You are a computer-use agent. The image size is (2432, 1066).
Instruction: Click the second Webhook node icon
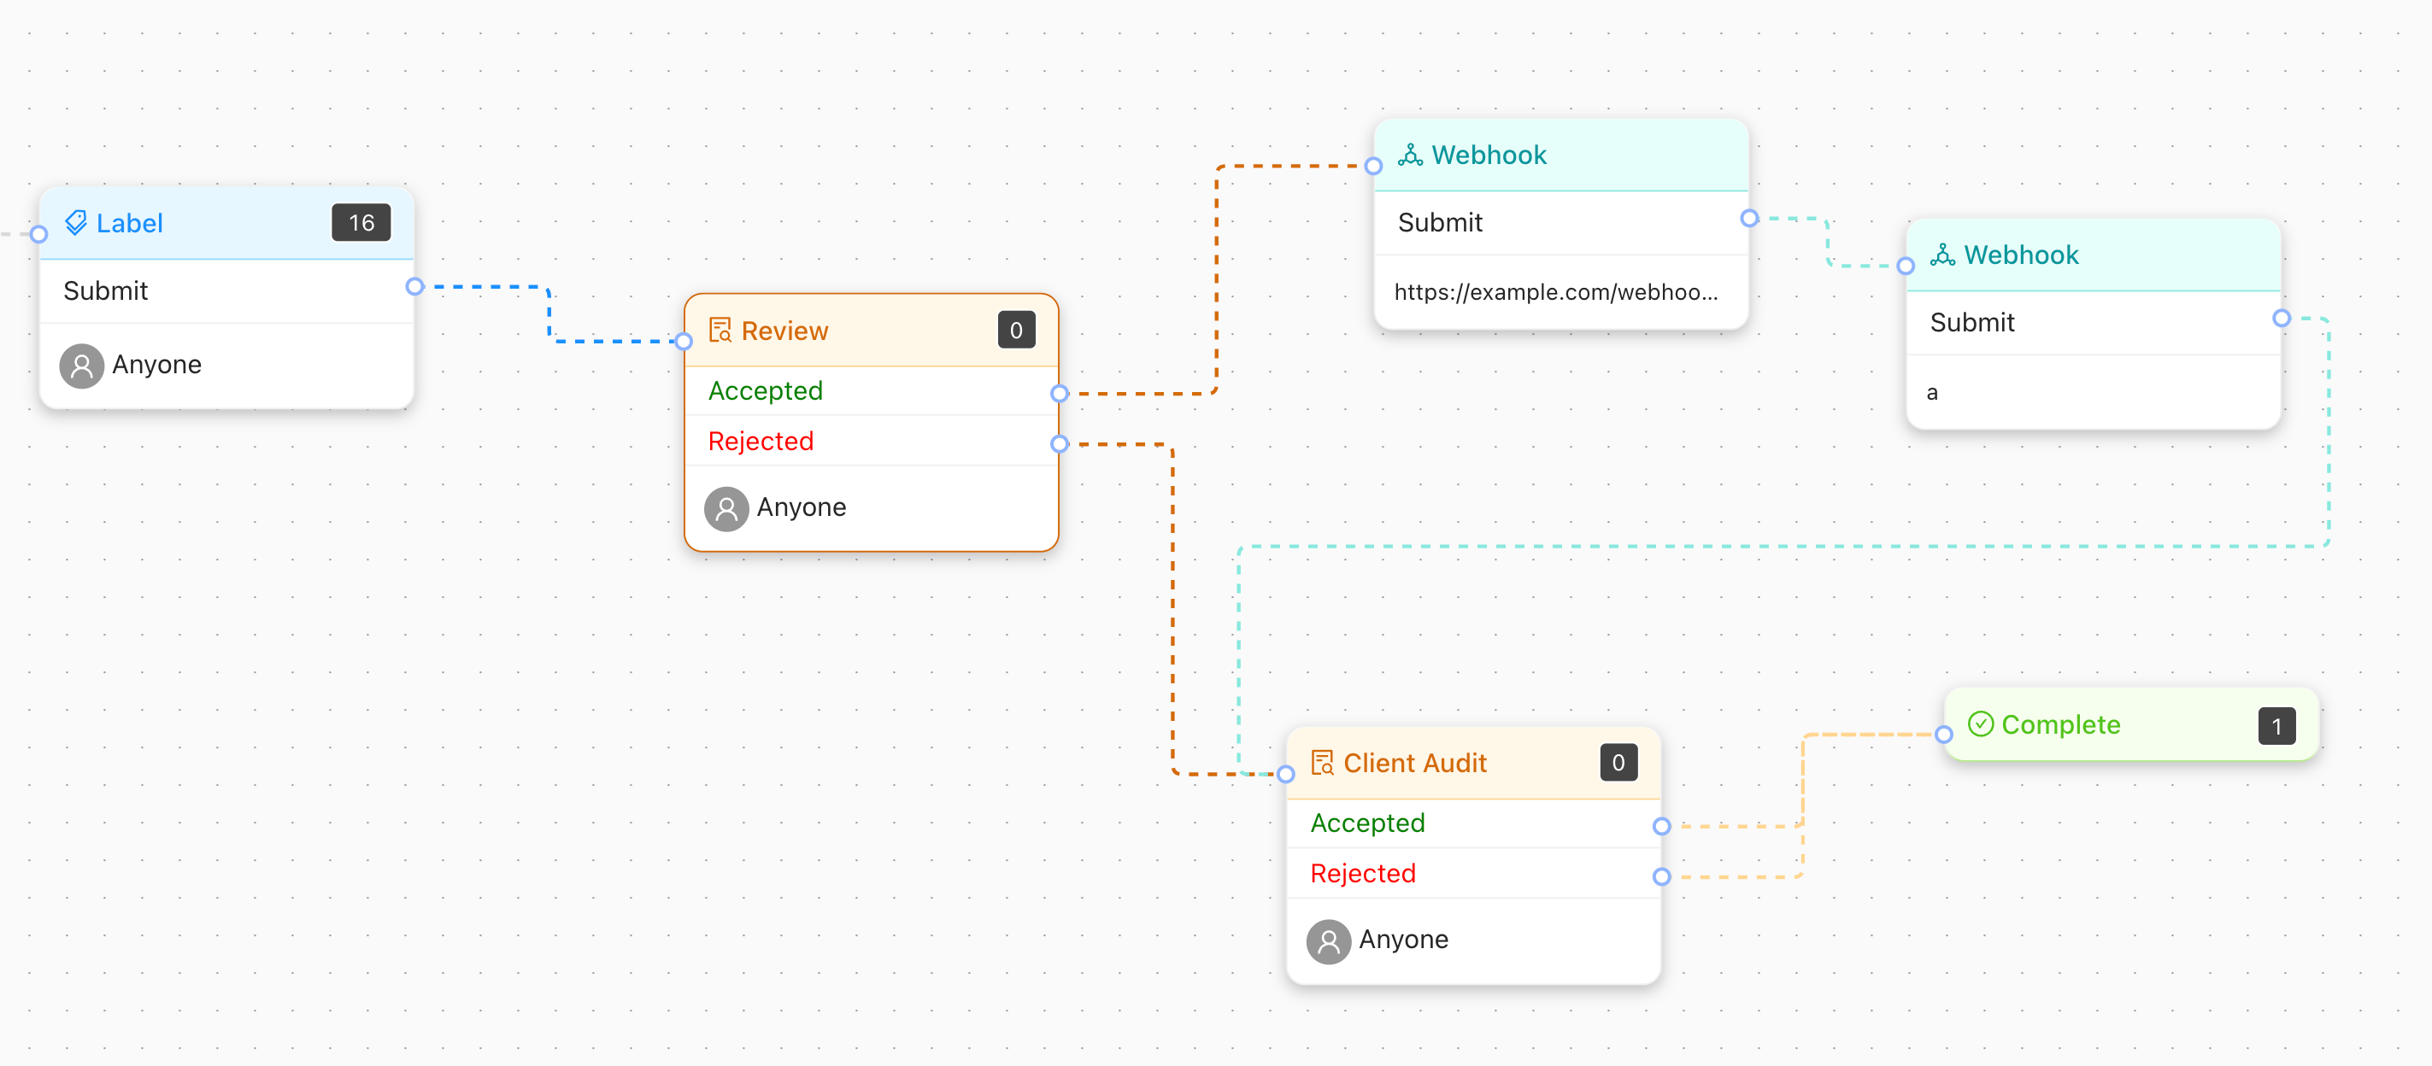(x=1942, y=255)
